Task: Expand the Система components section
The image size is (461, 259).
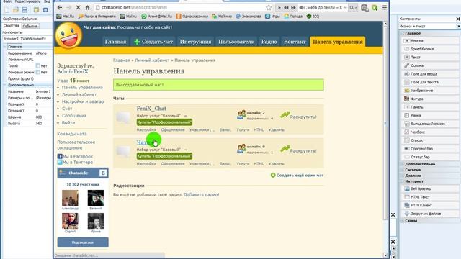Action: pyautogui.click(x=403, y=170)
